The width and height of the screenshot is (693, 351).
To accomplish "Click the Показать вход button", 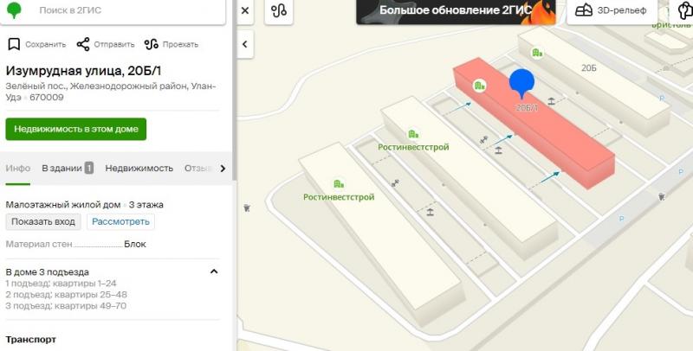I will point(43,221).
